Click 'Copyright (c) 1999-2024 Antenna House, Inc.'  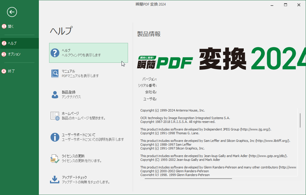pos(172,110)
